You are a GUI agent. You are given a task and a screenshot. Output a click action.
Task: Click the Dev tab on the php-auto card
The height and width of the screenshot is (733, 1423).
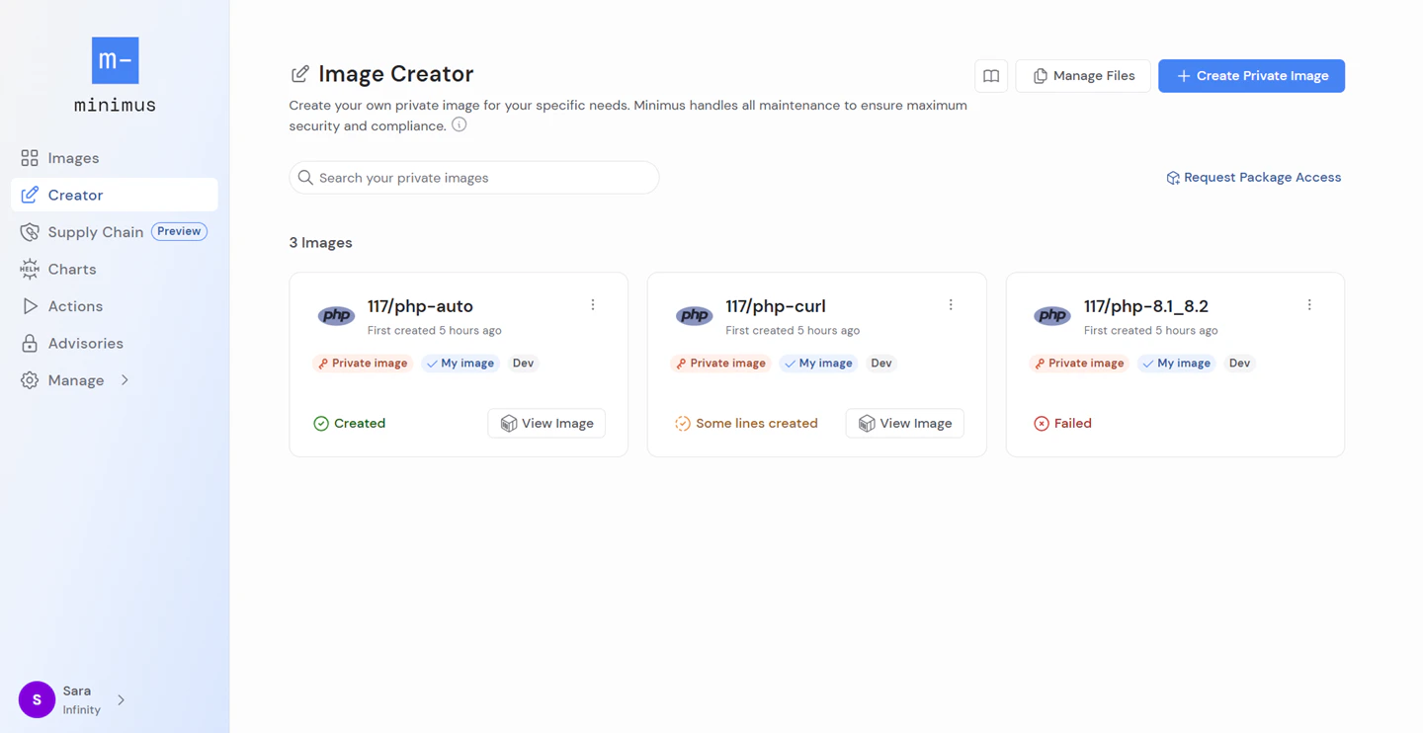[523, 363]
